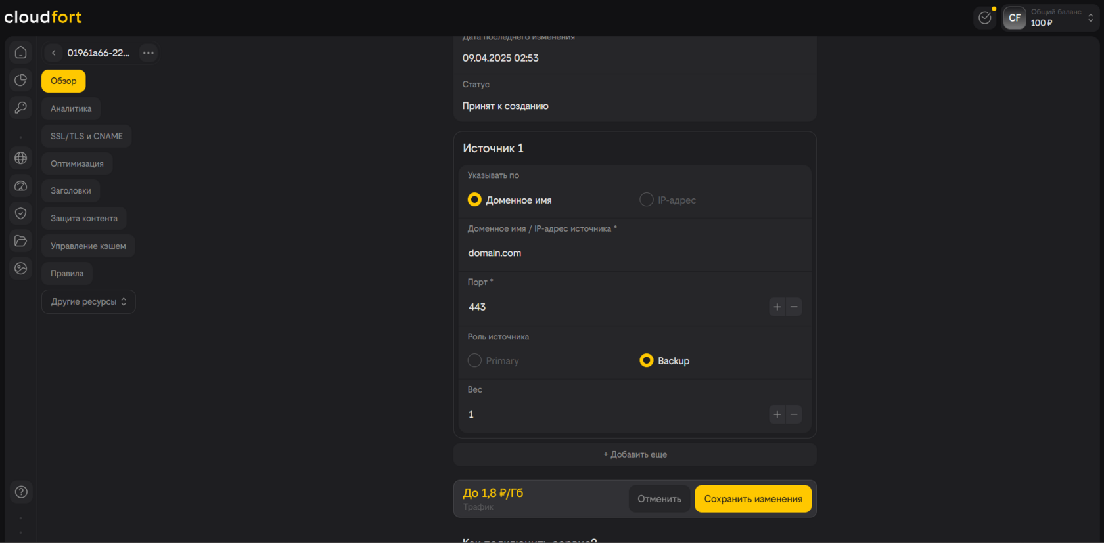Increase the port value with plus
This screenshot has height=543, width=1104.
(777, 307)
